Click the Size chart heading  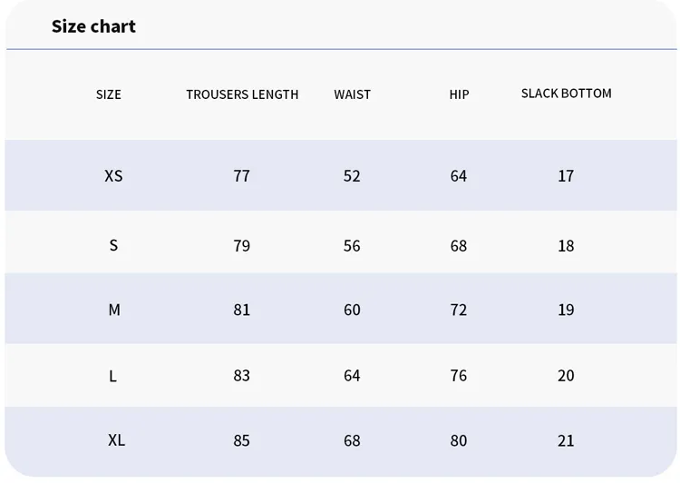[93, 26]
